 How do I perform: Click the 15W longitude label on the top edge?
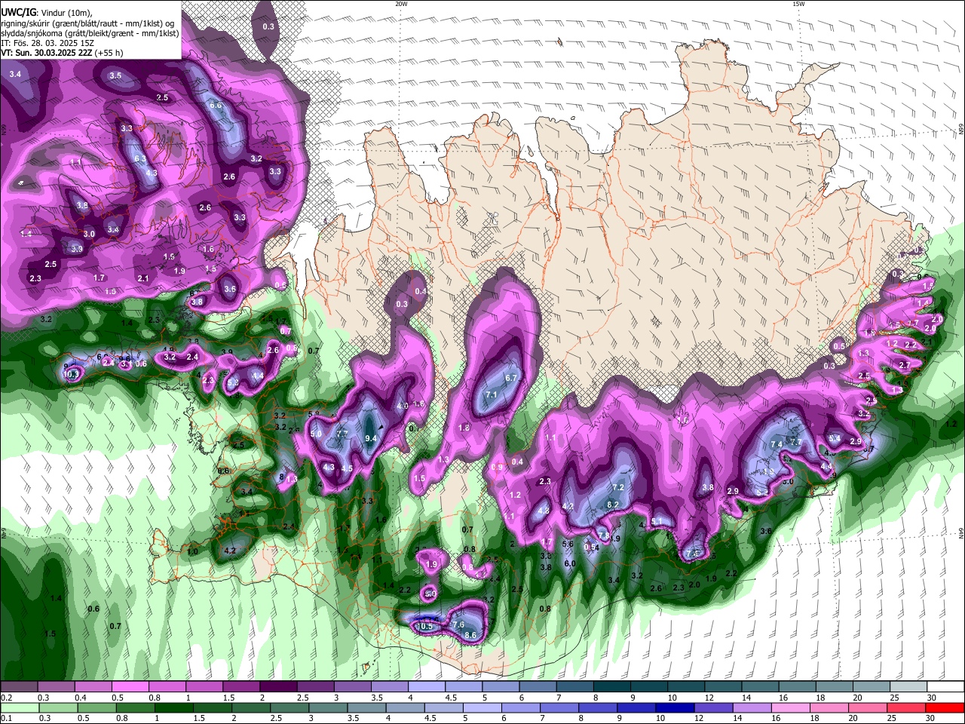coord(798,4)
